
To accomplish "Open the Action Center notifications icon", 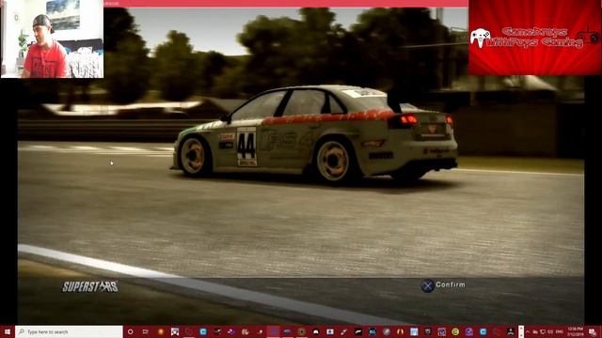I will 593,331.
